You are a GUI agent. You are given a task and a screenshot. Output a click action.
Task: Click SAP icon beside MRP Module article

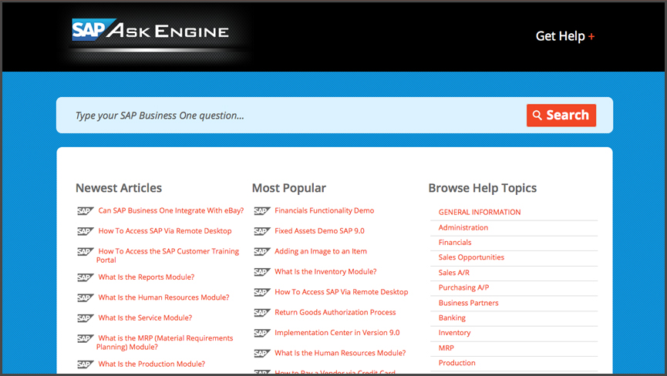pyautogui.click(x=85, y=339)
